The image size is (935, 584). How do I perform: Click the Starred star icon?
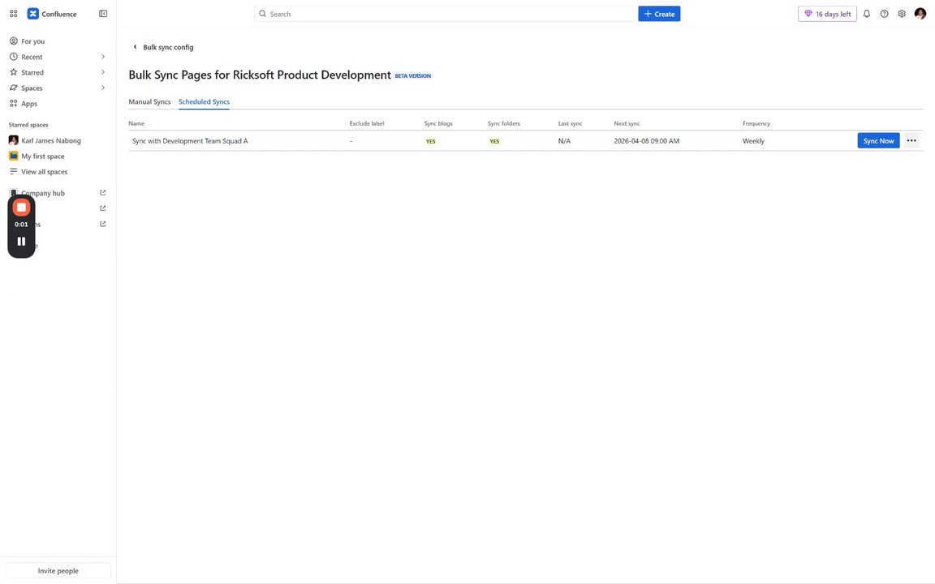click(13, 72)
